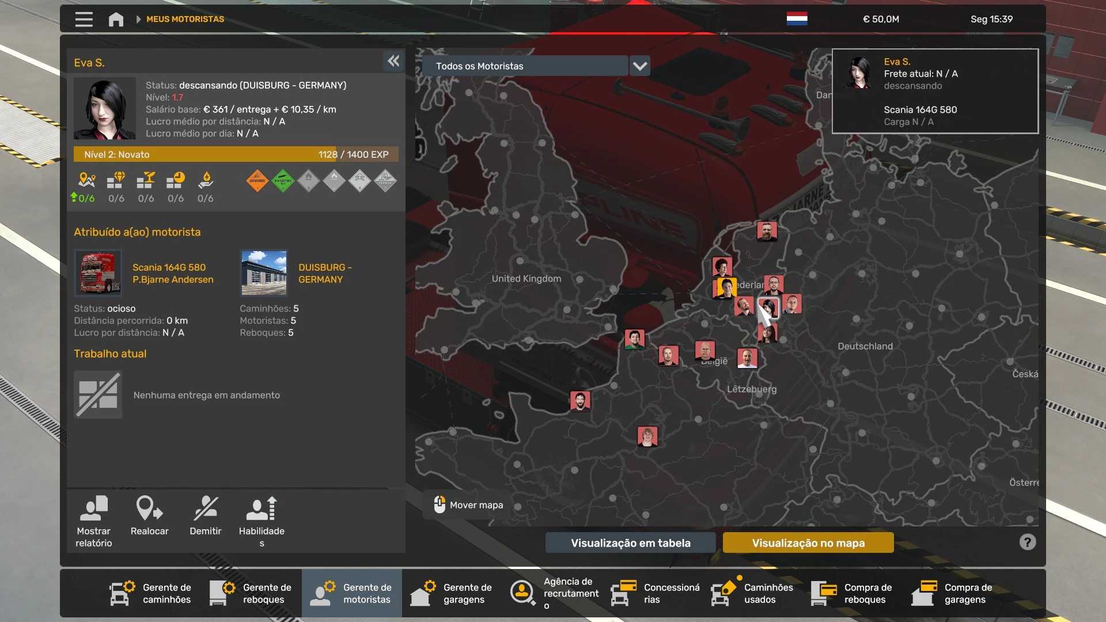Open Gerente de garagens tab
This screenshot has width=1106, height=622.
click(452, 593)
